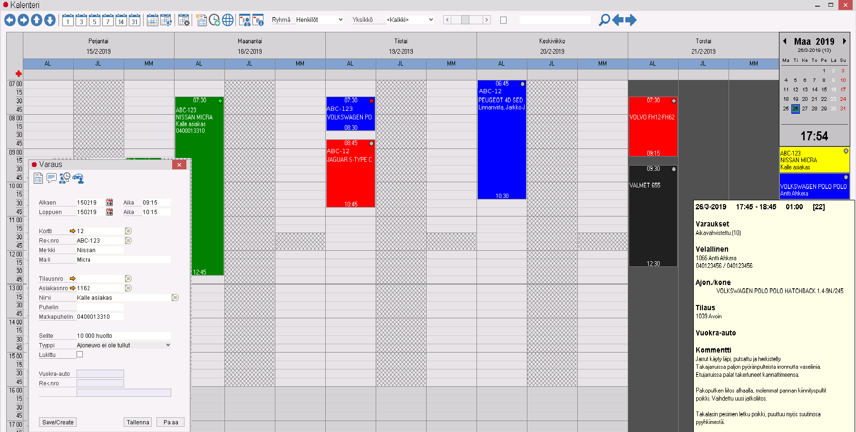The image size is (856, 432).
Task: Click the magnifier search icon
Action: coord(604,20)
